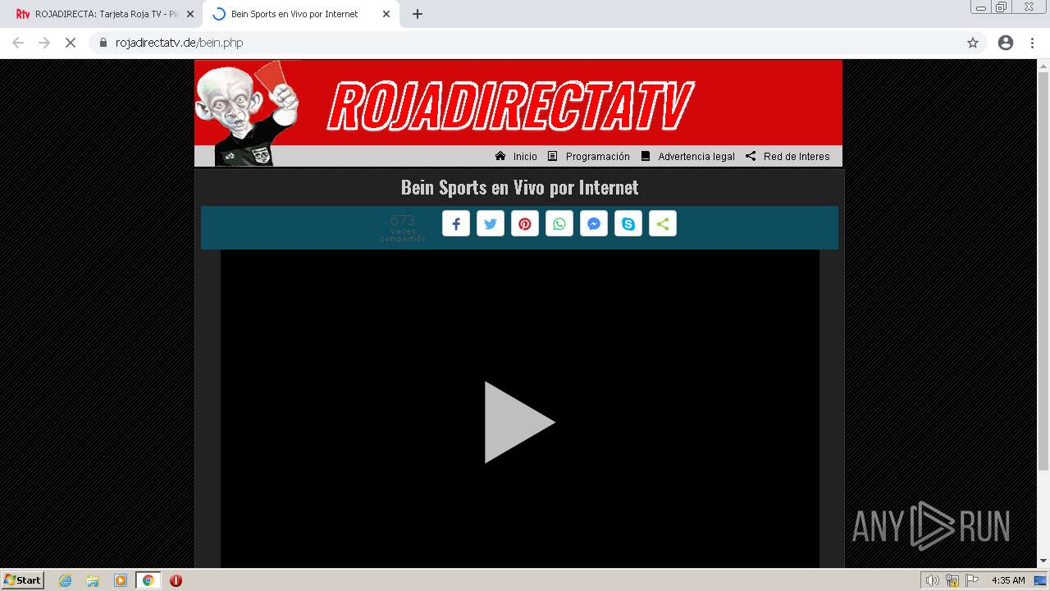Stop loading the page

[71, 43]
